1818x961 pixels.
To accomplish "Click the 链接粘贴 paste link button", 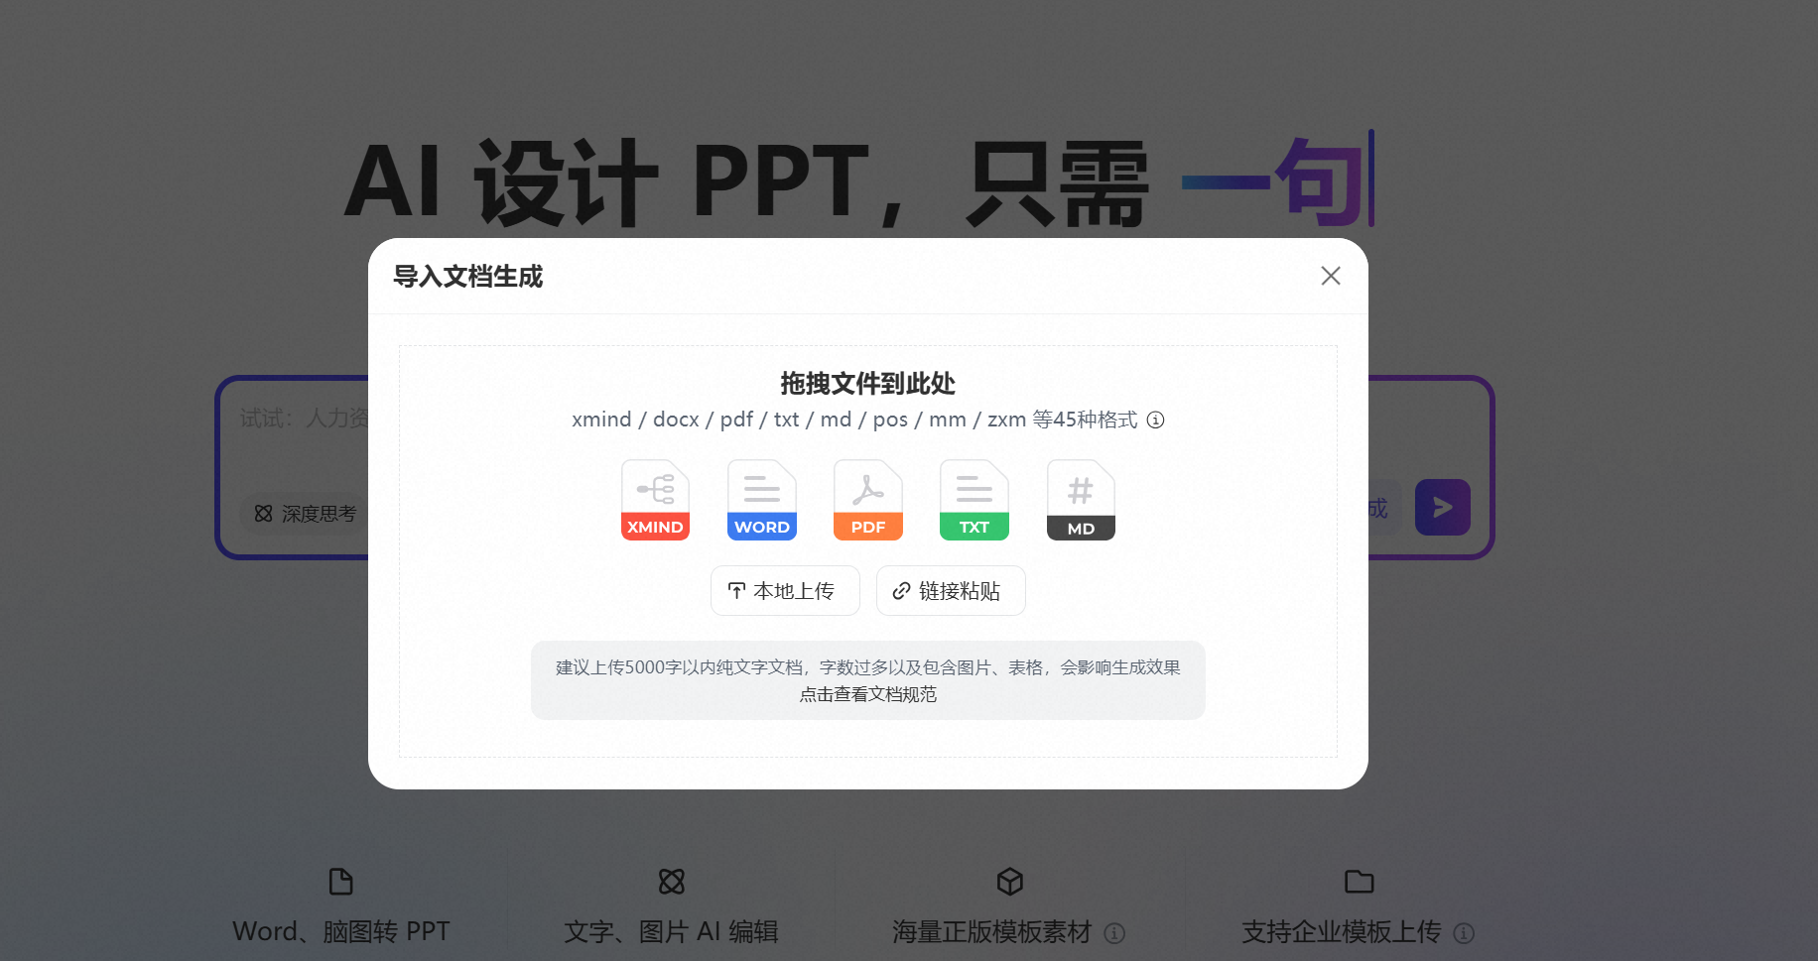I will pos(950,590).
